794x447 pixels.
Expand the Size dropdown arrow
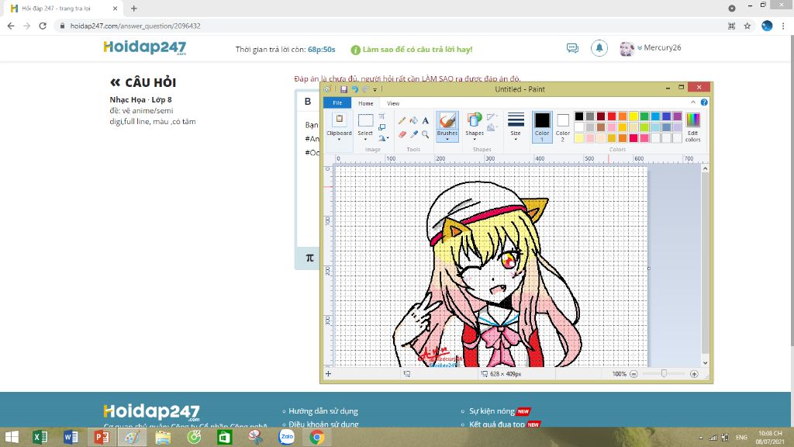click(x=516, y=140)
